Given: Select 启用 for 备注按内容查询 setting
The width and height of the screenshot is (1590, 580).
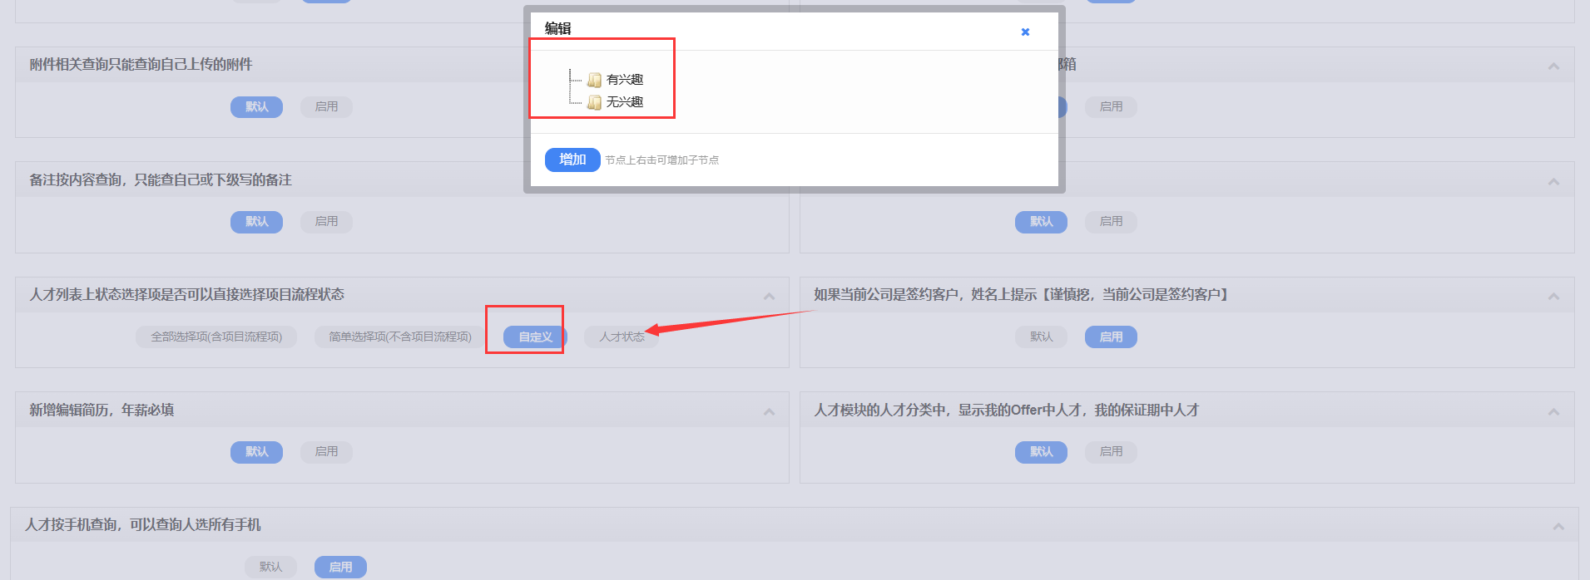Looking at the screenshot, I should pos(326,222).
